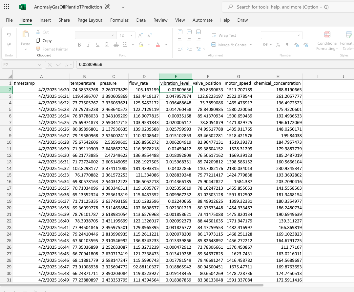
Task: Apply underline to the selected cell
Action: [98, 45]
